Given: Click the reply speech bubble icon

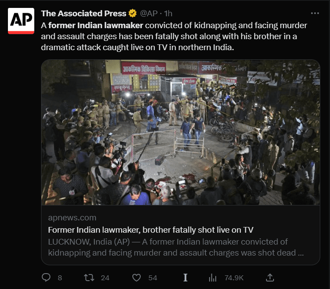Looking at the screenshot, I should tap(46, 278).
